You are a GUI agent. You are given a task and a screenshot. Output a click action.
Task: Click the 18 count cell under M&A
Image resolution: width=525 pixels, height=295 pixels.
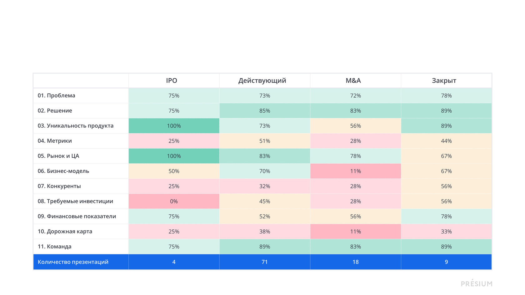pyautogui.click(x=356, y=262)
